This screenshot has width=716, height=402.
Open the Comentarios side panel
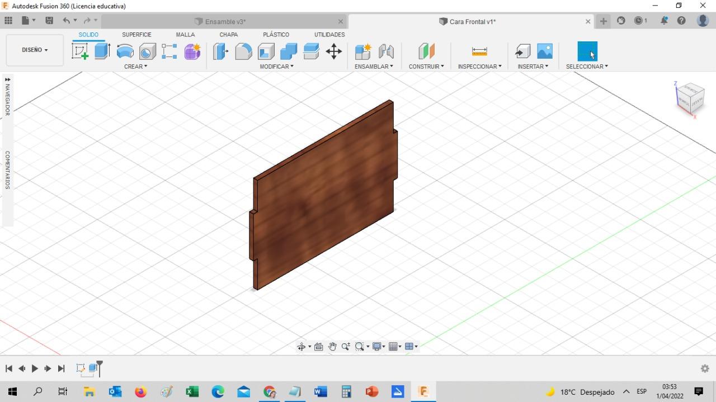tap(7, 170)
